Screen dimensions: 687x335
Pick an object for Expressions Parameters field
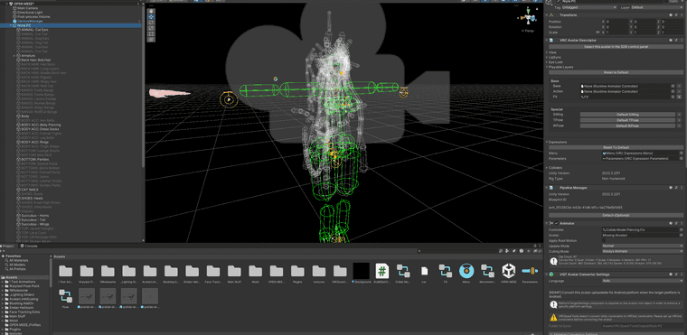click(x=682, y=159)
